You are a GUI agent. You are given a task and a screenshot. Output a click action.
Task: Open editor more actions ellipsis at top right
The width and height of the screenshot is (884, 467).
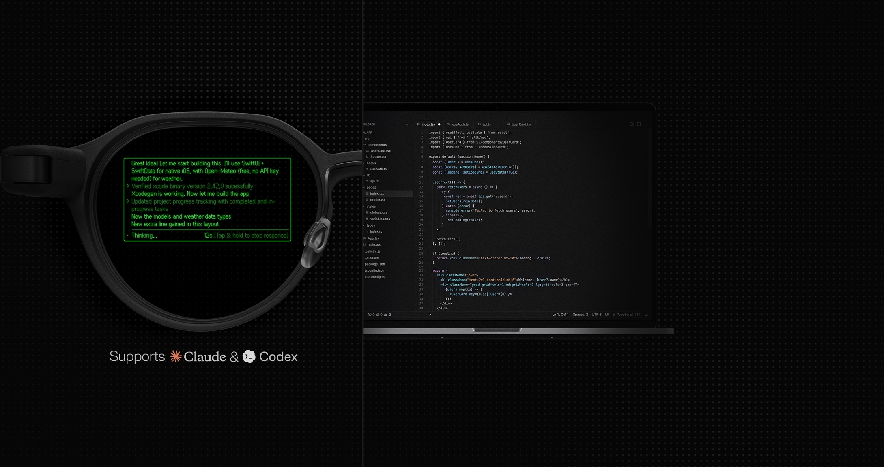tap(646, 124)
